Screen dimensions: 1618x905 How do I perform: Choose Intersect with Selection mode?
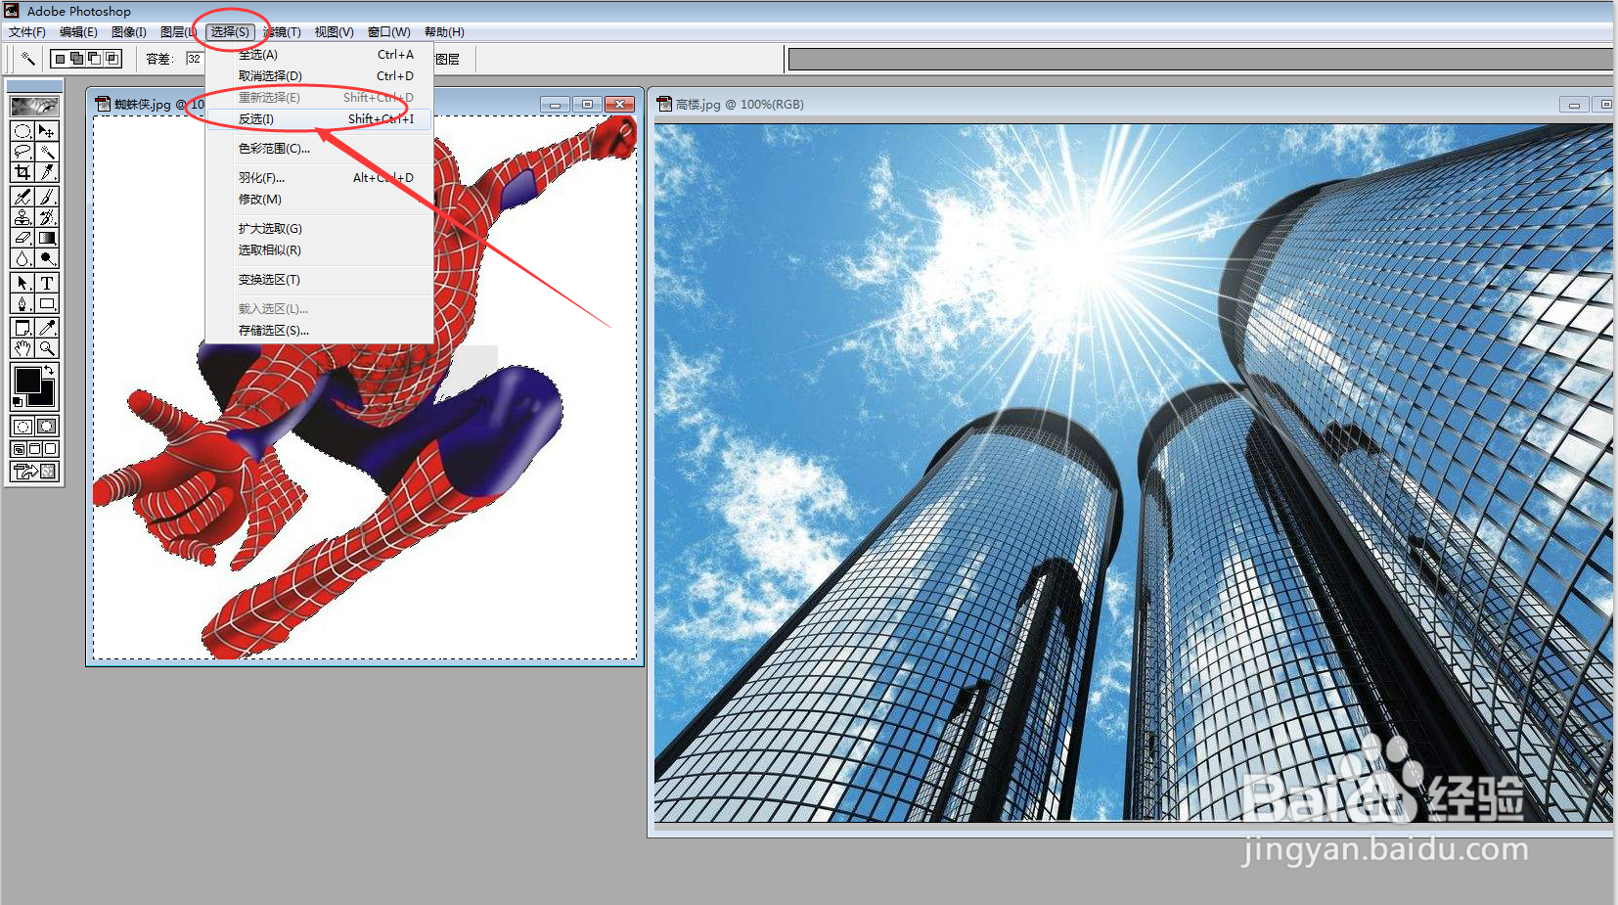[x=112, y=59]
